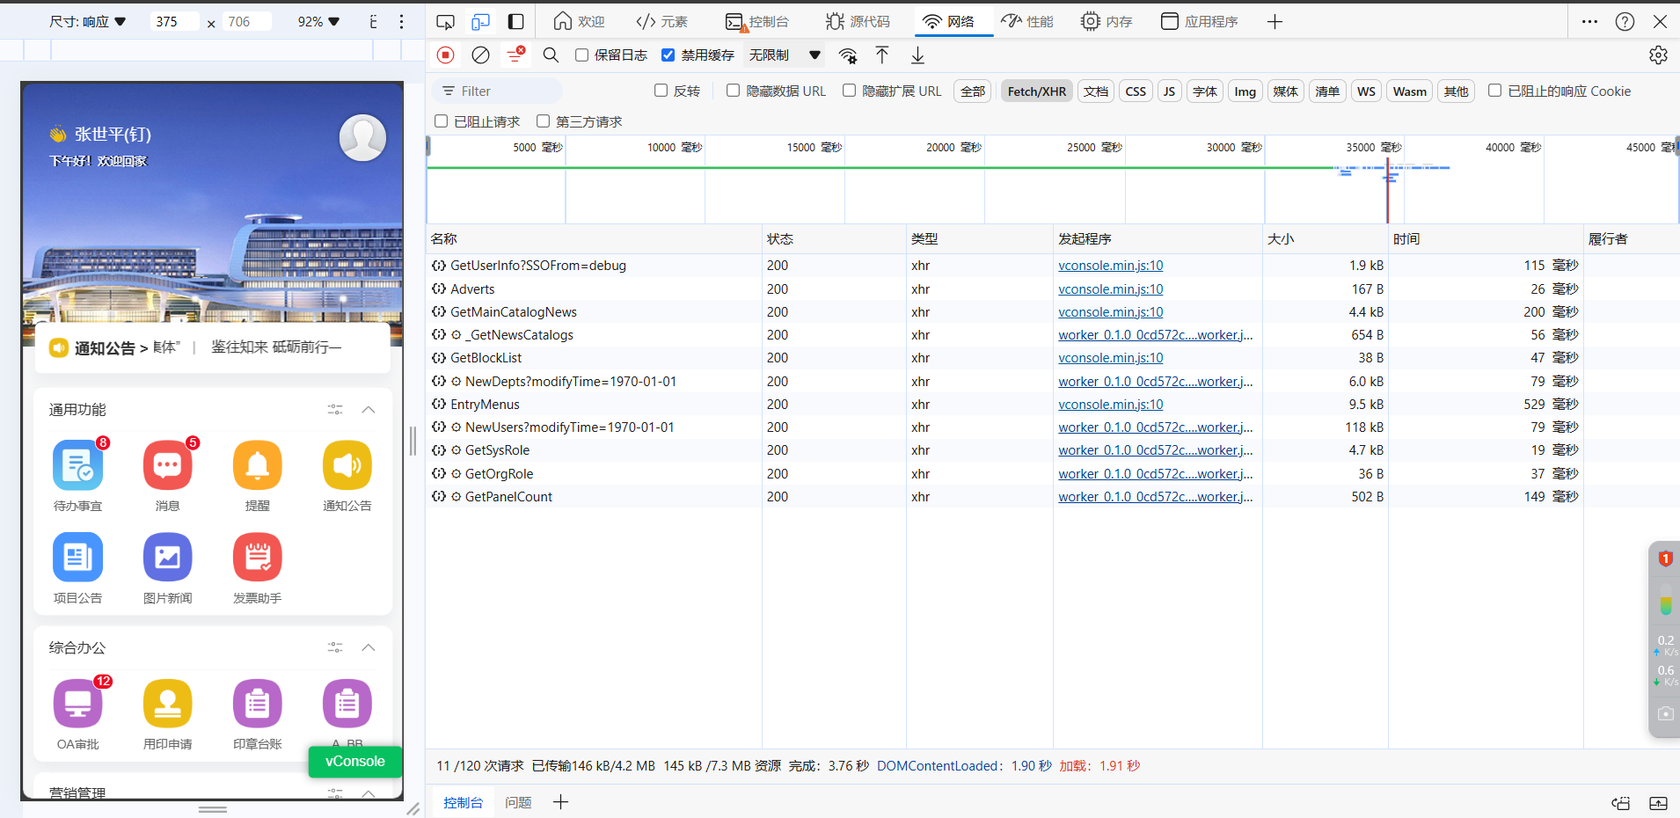The width and height of the screenshot is (1680, 818).
Task: Select CSS filter type
Action: tap(1136, 91)
